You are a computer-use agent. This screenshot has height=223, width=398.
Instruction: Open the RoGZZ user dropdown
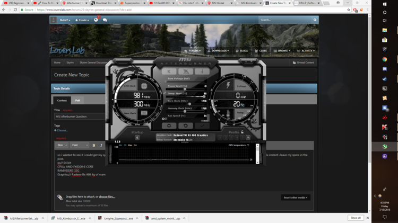(65, 20)
